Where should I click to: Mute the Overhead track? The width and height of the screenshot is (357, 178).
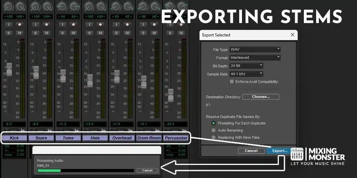[x=127, y=32]
